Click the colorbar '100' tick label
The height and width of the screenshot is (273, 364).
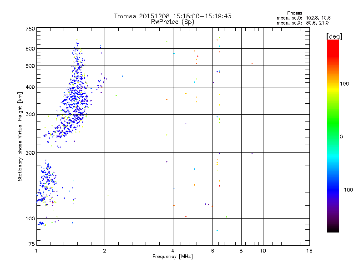344,84
